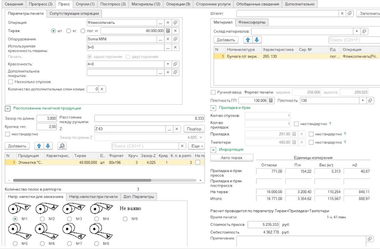Clear the Оборудование field with X icon
The width and height of the screenshot is (380, 249).
pyautogui.click(x=168, y=39)
